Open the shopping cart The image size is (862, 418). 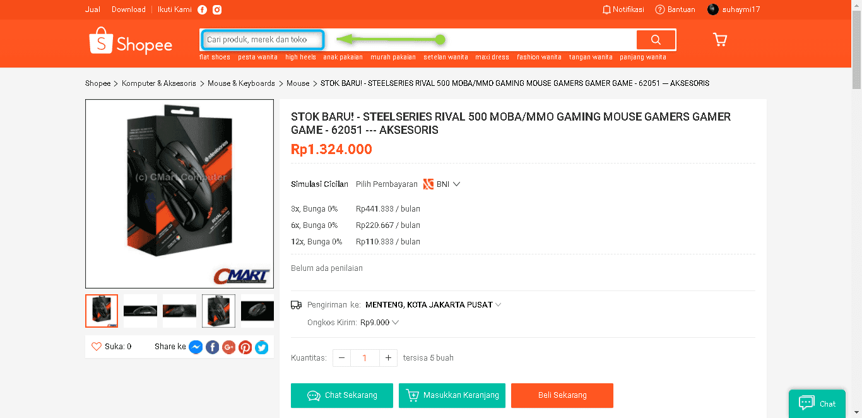point(720,40)
